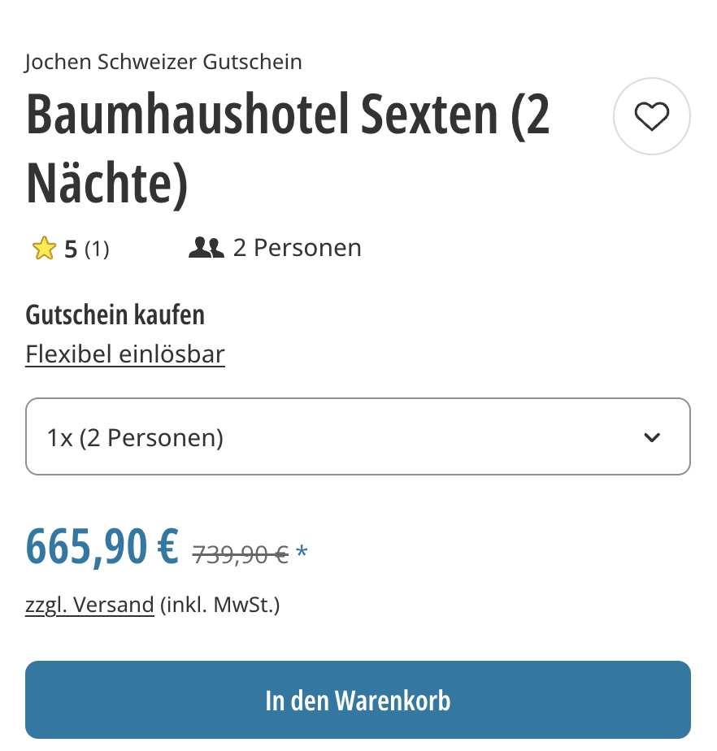Click the "Gutschein kaufen" heading
The height and width of the screenshot is (751, 717).
pyautogui.click(x=115, y=315)
